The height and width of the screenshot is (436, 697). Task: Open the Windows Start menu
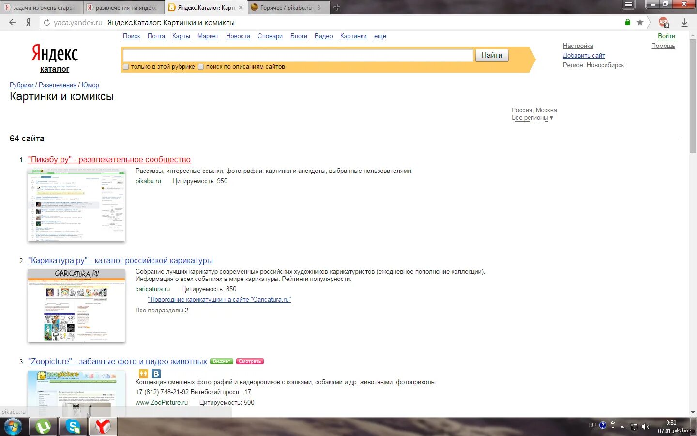(13, 426)
